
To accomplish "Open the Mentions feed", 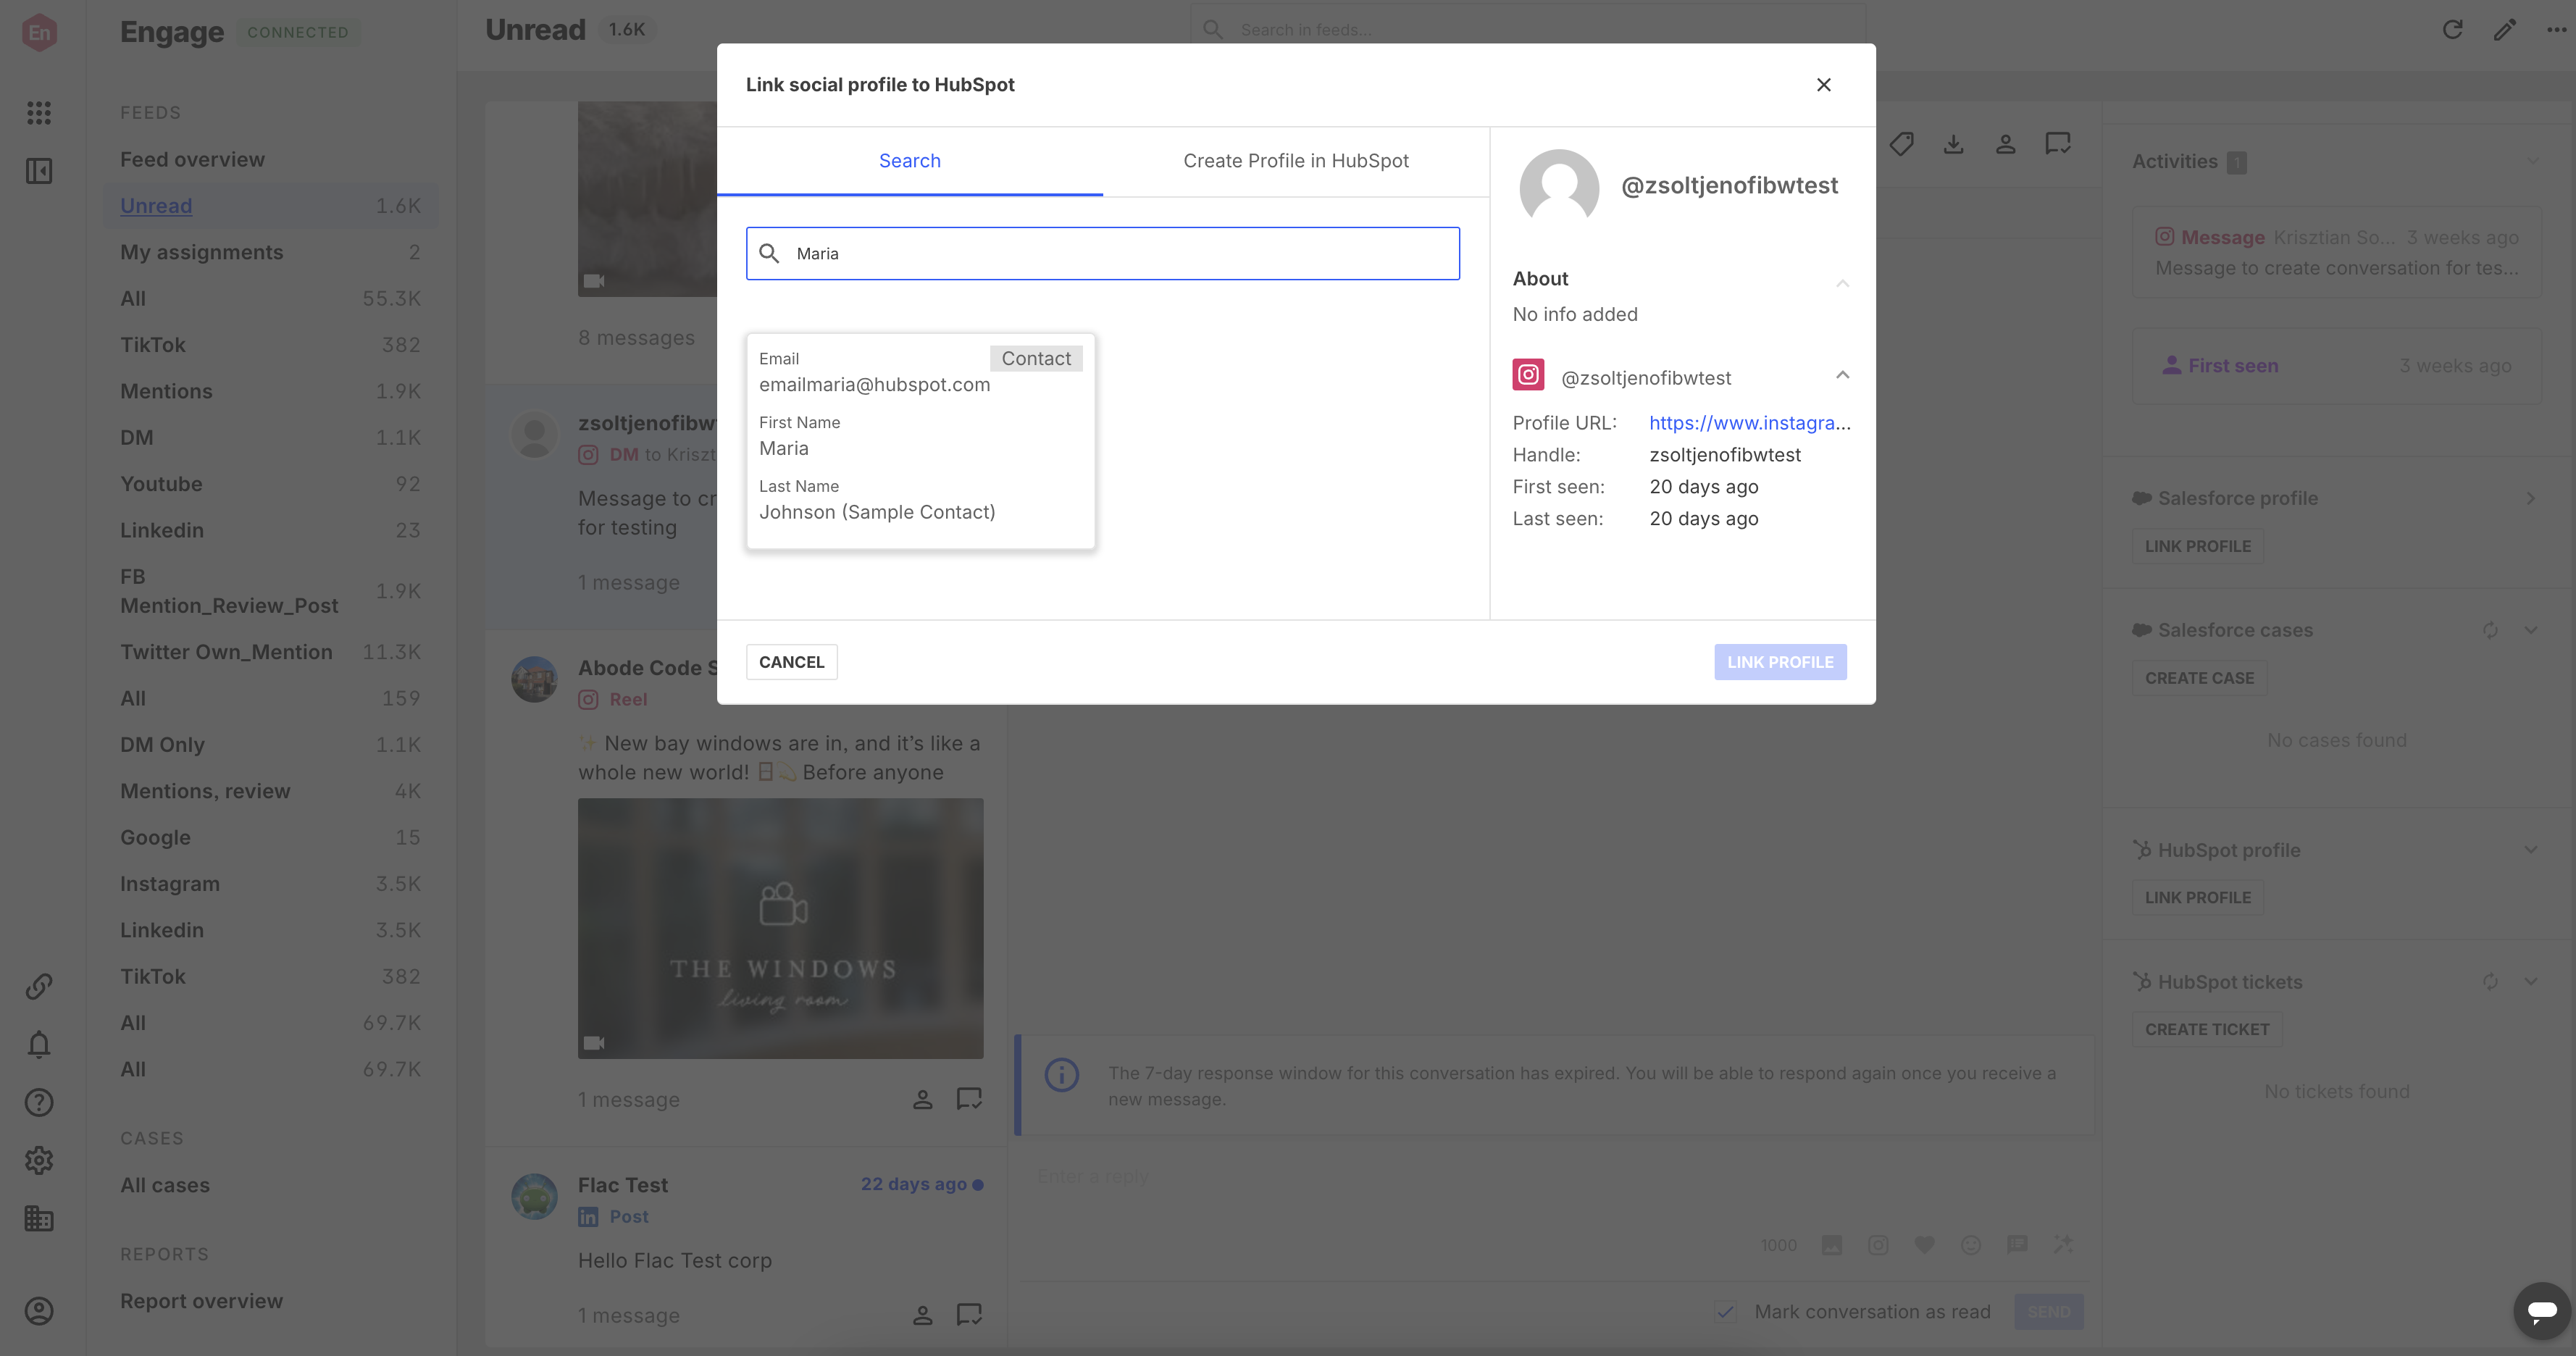I will coord(270,391).
